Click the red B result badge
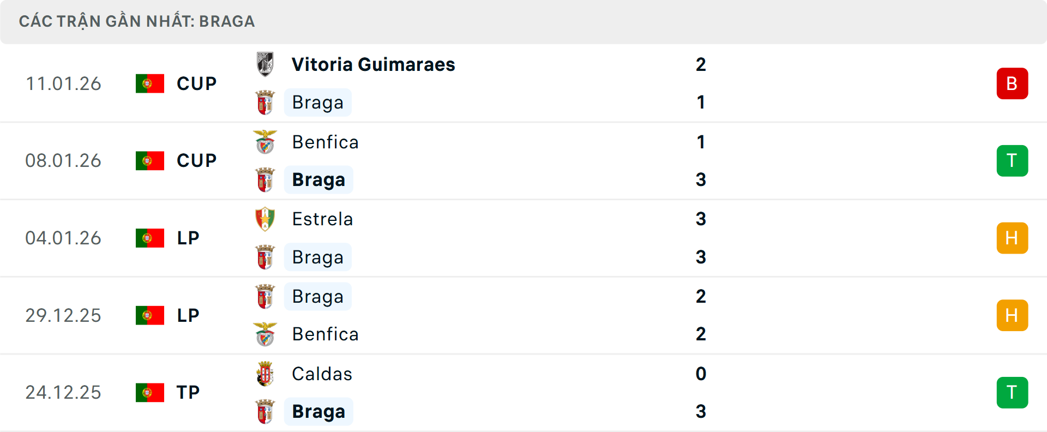The height and width of the screenshot is (432, 1047). tap(1012, 83)
